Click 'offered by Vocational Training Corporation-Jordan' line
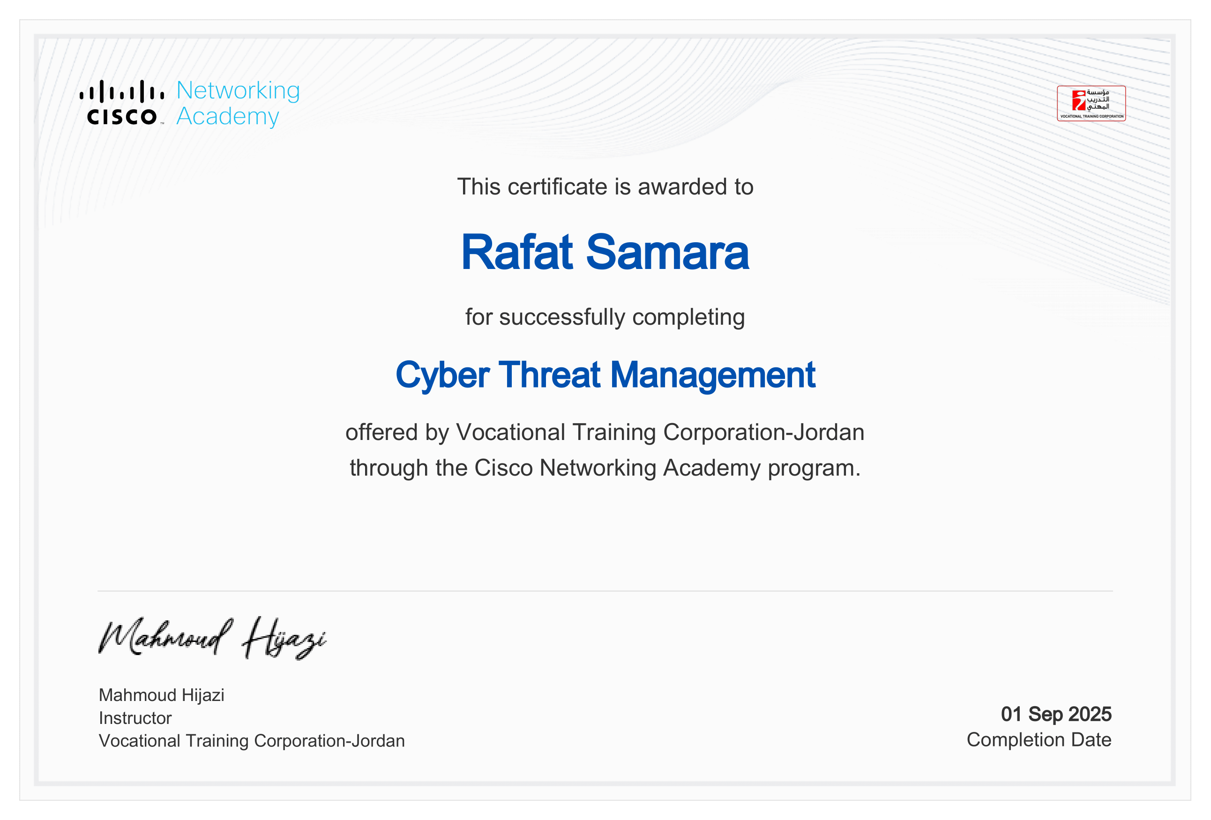The image size is (1211, 820). [605, 432]
